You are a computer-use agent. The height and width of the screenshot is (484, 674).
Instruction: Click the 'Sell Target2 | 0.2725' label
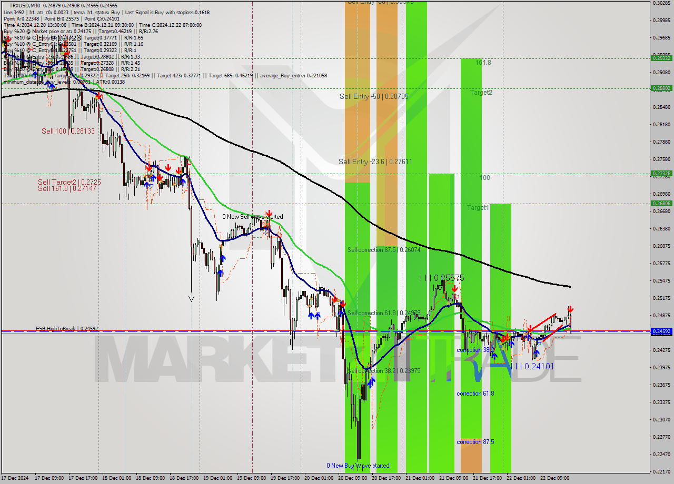[70, 182]
